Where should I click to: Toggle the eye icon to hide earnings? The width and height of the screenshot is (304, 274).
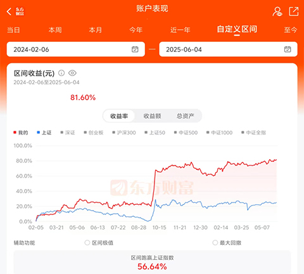[x=72, y=73]
